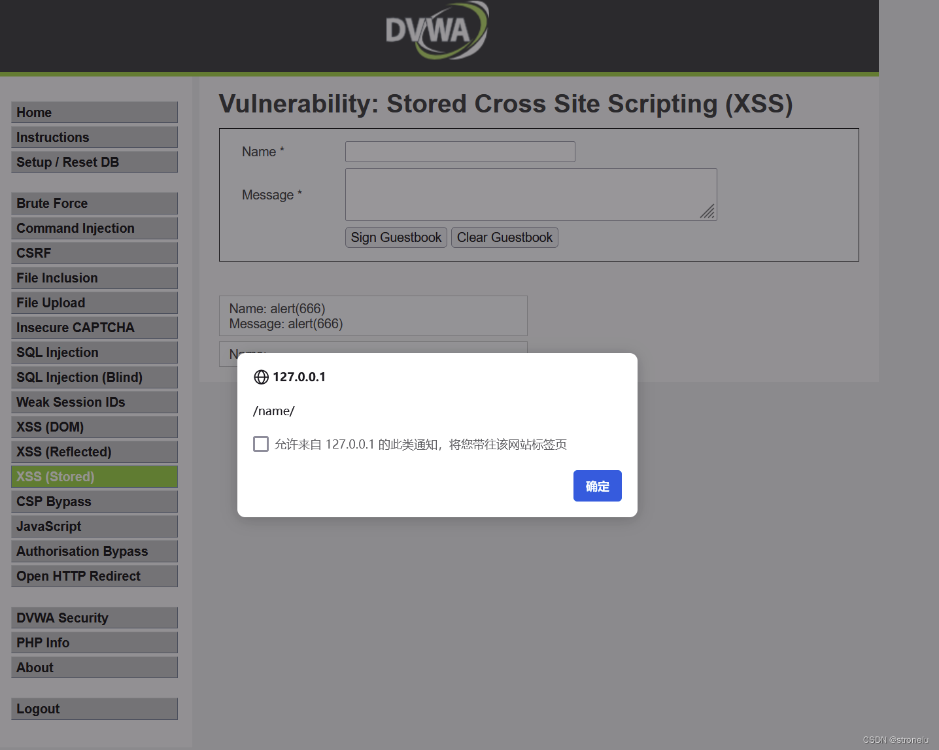The width and height of the screenshot is (939, 750).
Task: Grab the Message textarea resize handle
Action: pyautogui.click(x=708, y=211)
